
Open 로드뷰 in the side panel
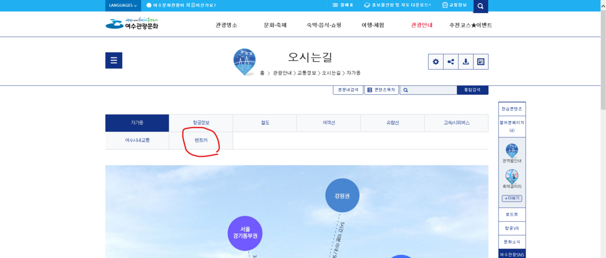pyautogui.click(x=512, y=215)
